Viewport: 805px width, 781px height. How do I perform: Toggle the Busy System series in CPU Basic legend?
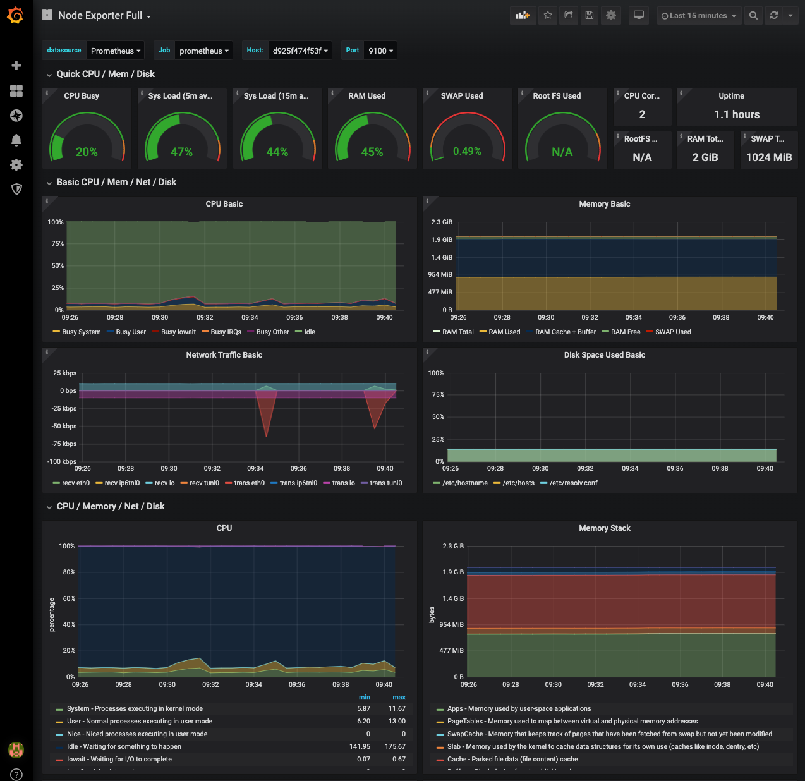click(81, 332)
